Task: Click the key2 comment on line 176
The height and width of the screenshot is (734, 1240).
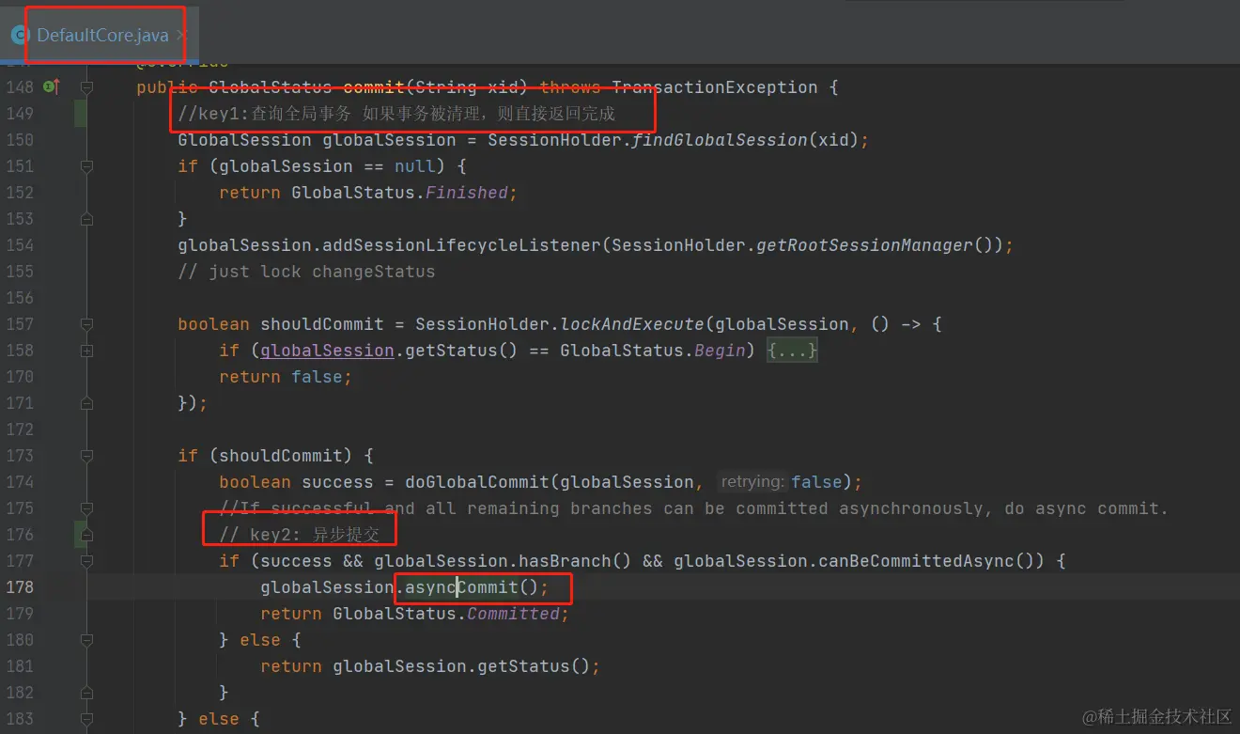Action: pyautogui.click(x=300, y=535)
